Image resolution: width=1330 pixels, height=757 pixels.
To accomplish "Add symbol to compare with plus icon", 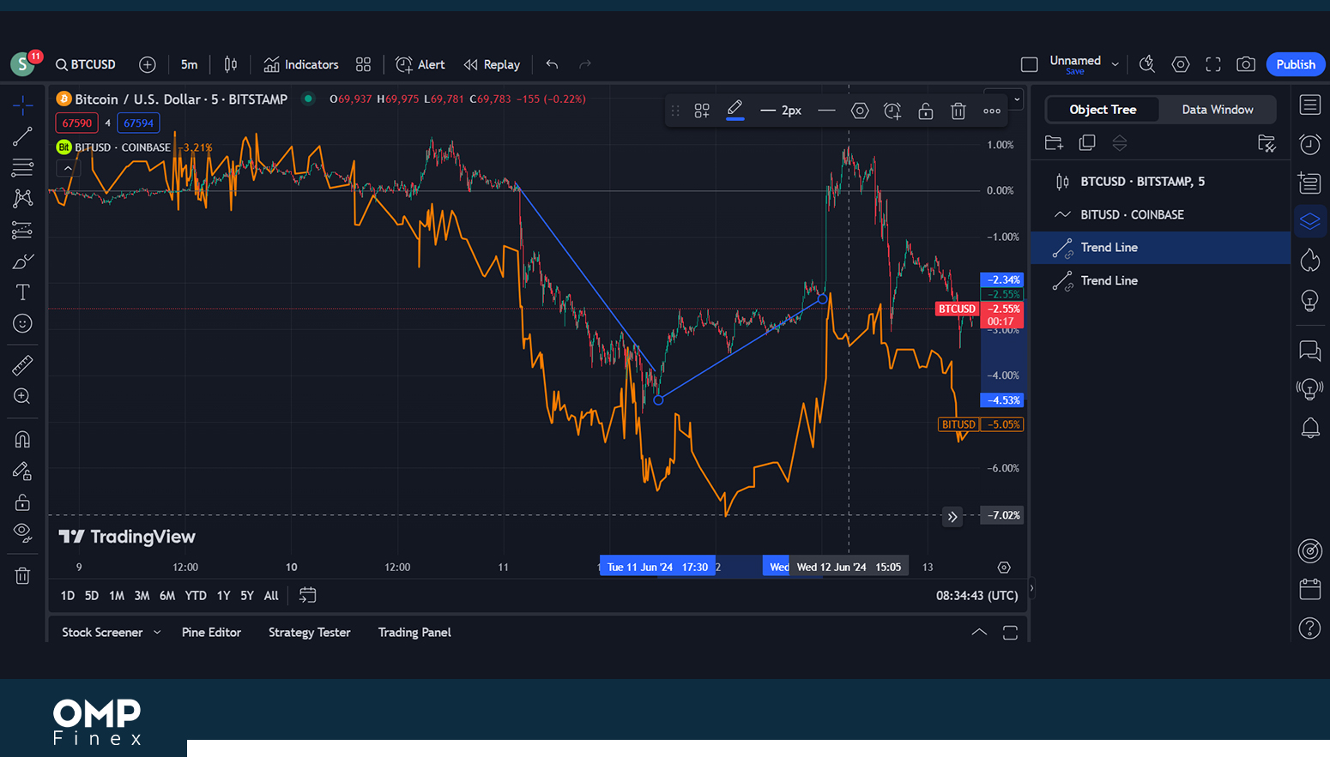I will [x=148, y=64].
